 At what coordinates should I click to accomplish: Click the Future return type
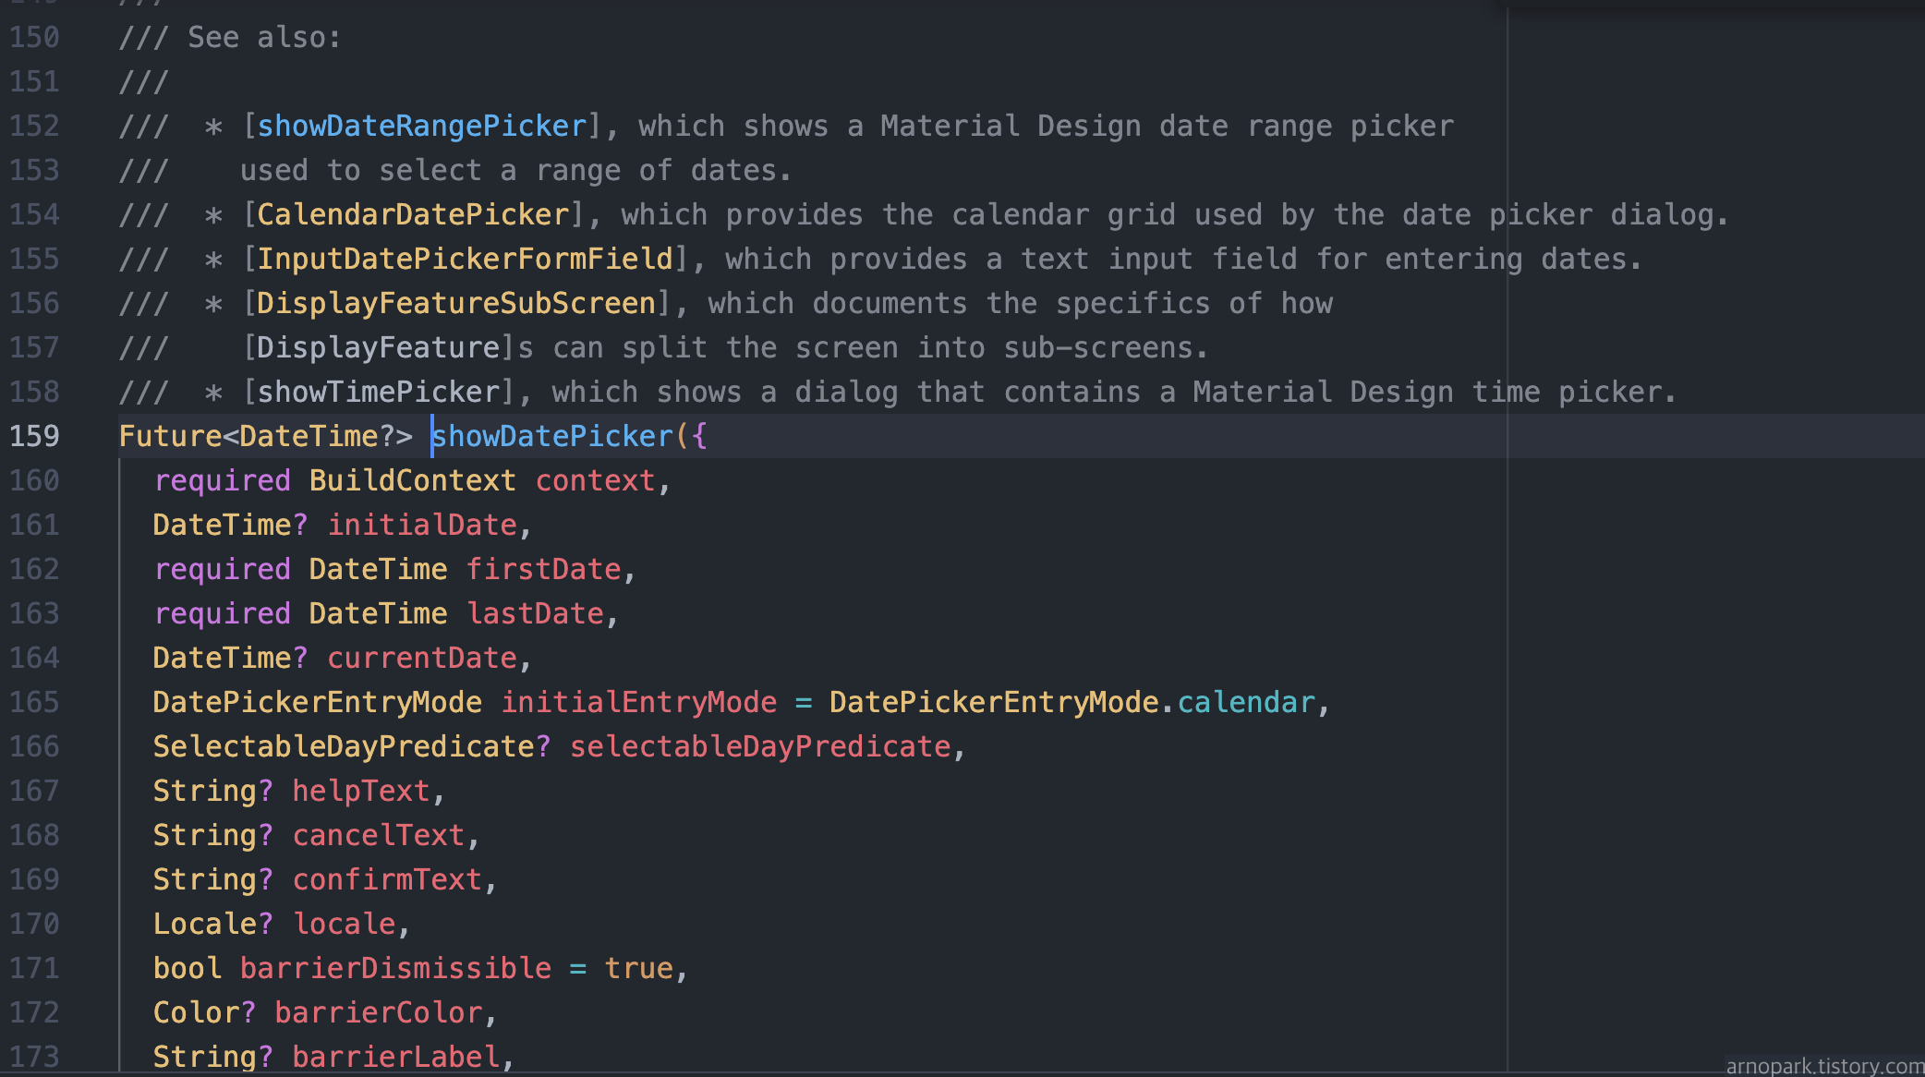pos(170,436)
